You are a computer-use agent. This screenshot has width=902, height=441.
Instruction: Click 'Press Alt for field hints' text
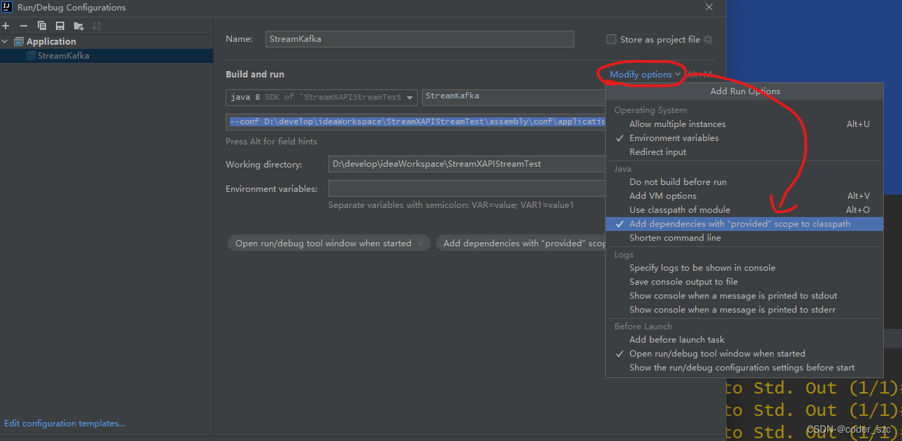tap(271, 142)
